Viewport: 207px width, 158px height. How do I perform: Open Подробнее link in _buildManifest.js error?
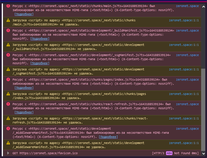point(40,39)
